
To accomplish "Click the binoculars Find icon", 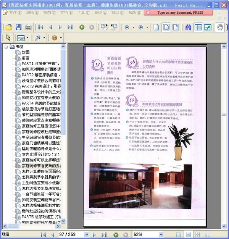I will 188,27.
